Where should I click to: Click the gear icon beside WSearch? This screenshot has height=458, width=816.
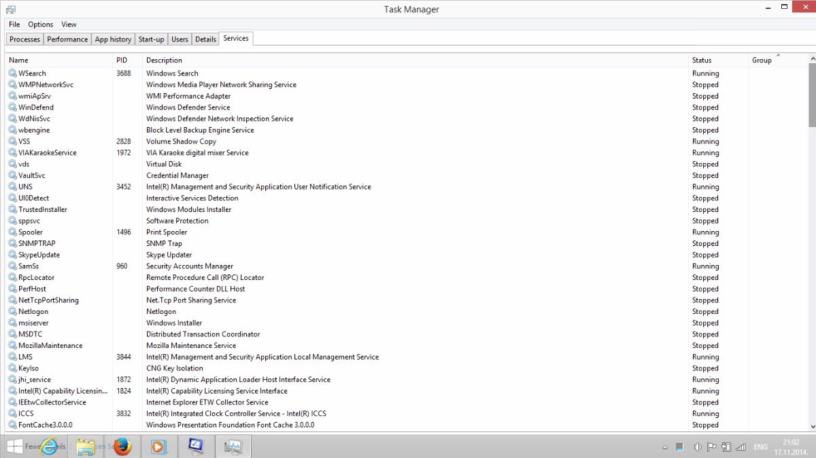[x=12, y=73]
